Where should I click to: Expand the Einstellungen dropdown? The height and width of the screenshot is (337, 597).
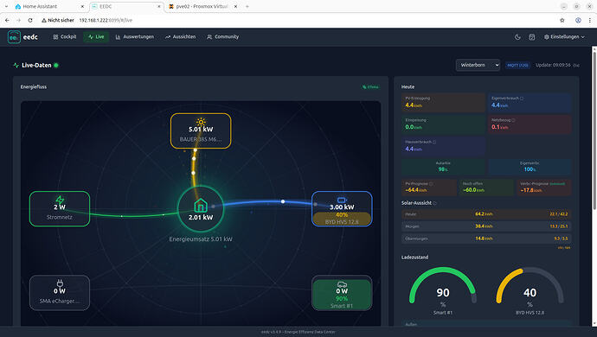pyautogui.click(x=564, y=37)
